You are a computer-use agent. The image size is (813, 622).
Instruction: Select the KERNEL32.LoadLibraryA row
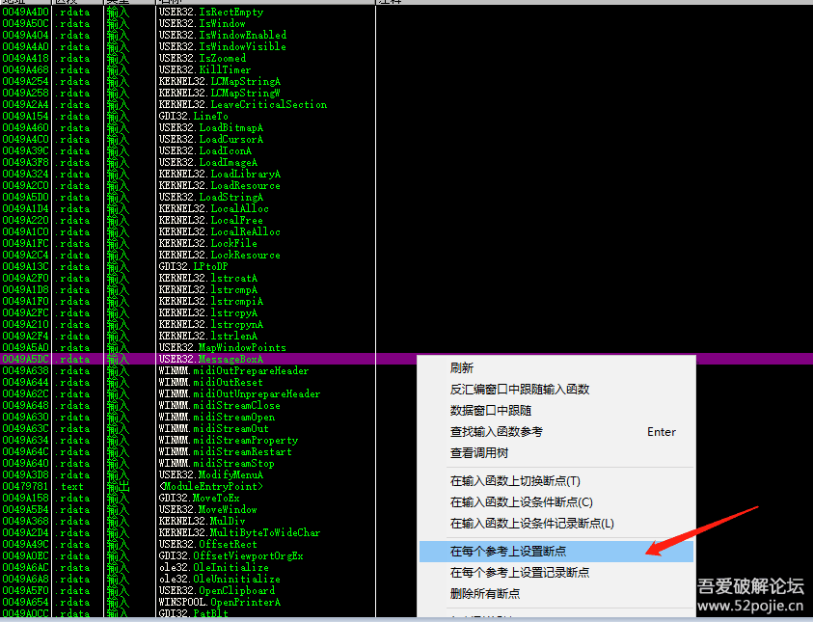[220, 174]
